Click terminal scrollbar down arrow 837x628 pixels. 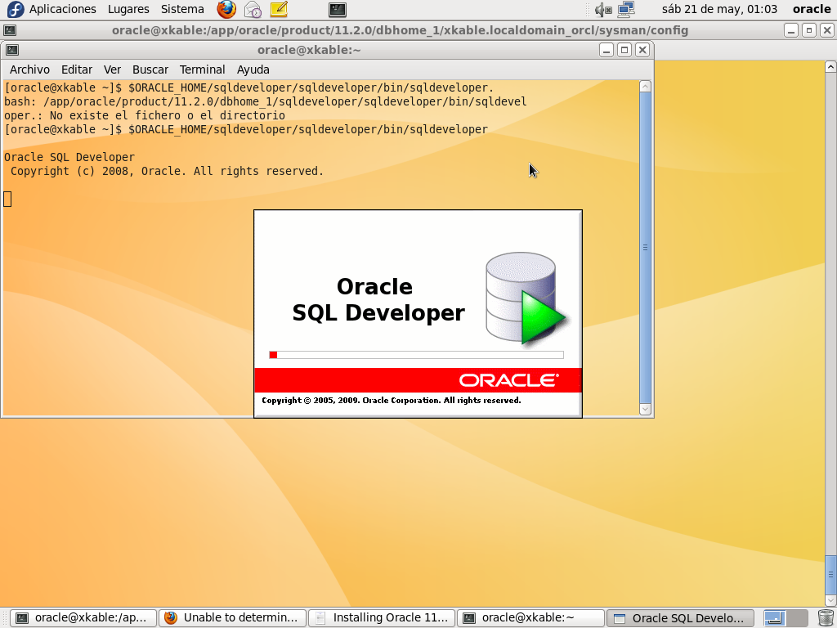(x=645, y=409)
